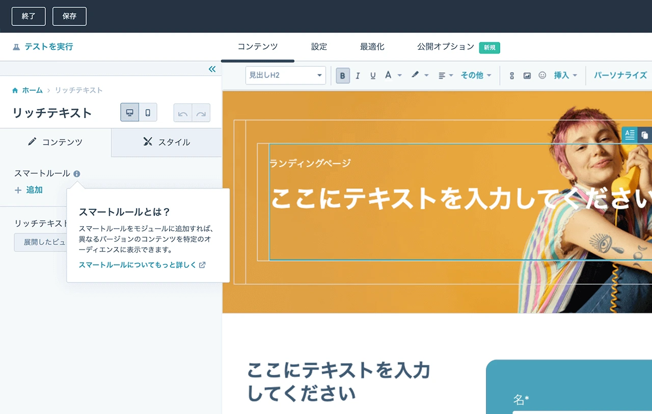Viewport: 652px width, 414px height.
Task: Click the ランディングページ text in the banner
Action: 310,163
